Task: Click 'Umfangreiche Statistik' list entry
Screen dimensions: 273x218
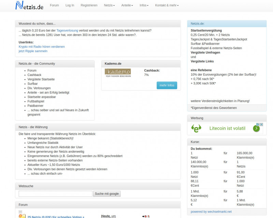Action: (x=43, y=143)
